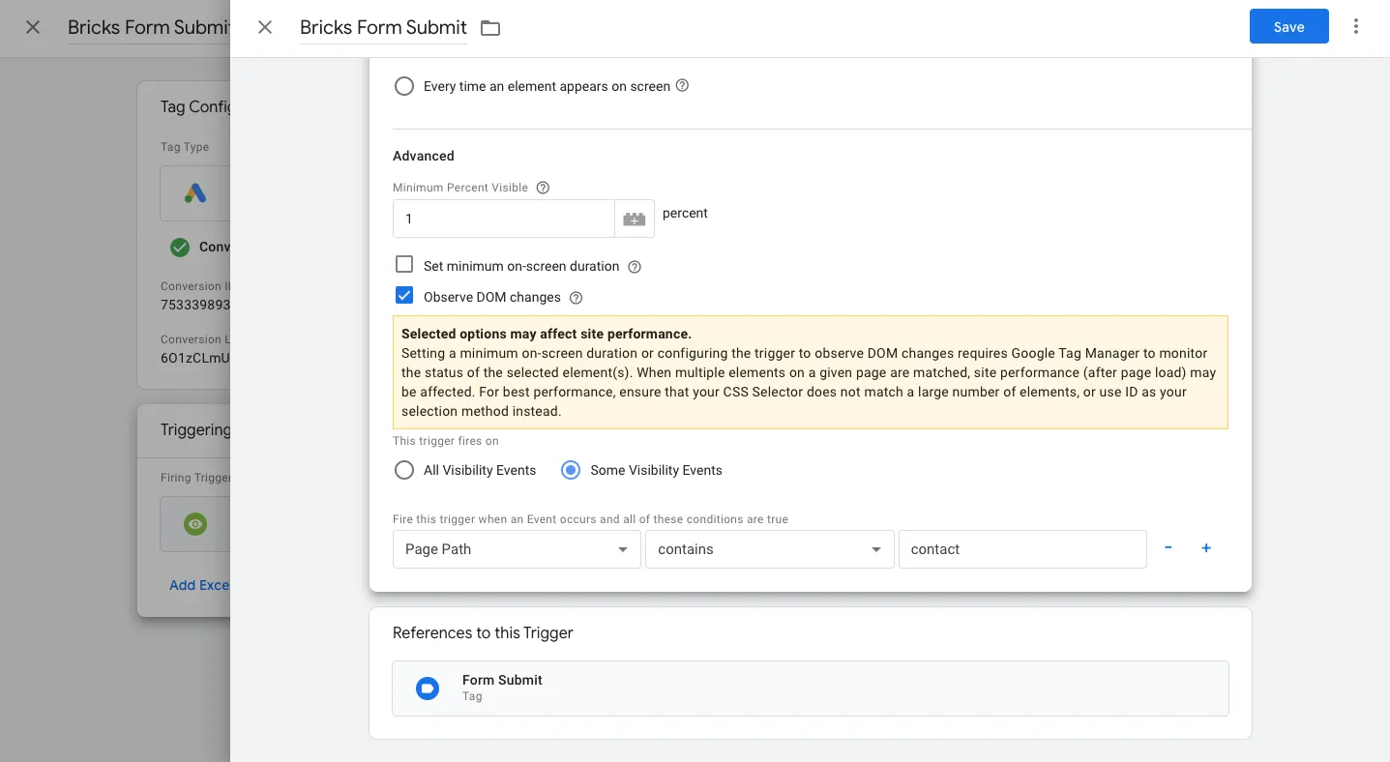Add another condition with the plus button
The height and width of the screenshot is (762, 1390).
(1206, 548)
